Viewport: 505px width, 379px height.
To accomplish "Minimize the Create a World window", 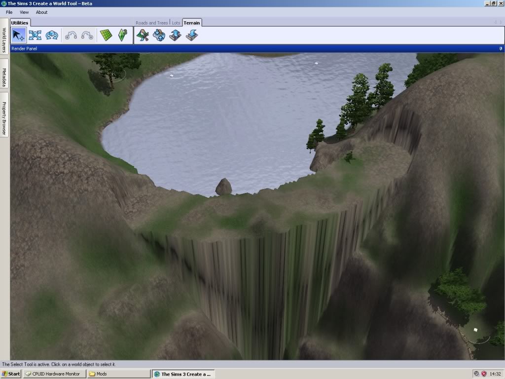I will coord(487,3).
